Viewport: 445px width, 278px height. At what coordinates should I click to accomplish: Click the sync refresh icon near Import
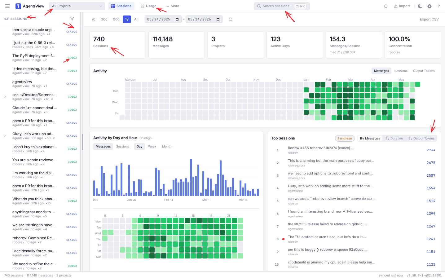click(386, 6)
